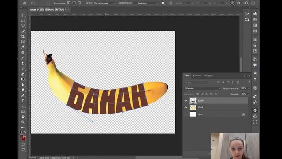Open the search magnifier in options bar

(247, 3)
